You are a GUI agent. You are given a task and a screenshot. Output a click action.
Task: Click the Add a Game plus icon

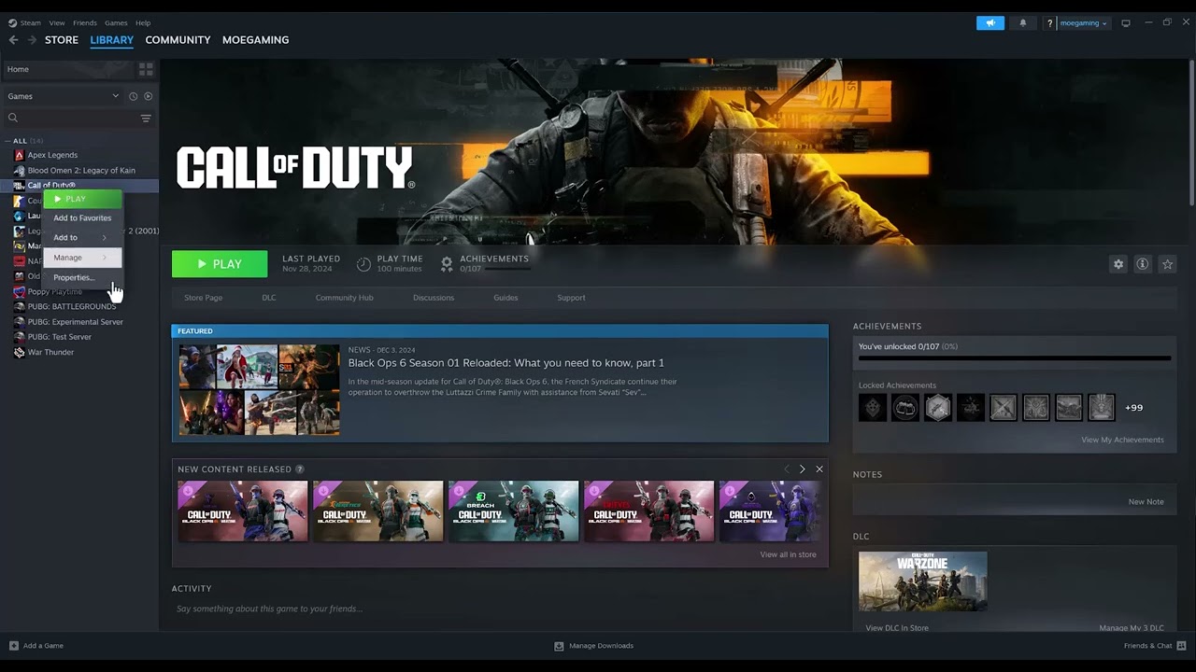pos(14,646)
